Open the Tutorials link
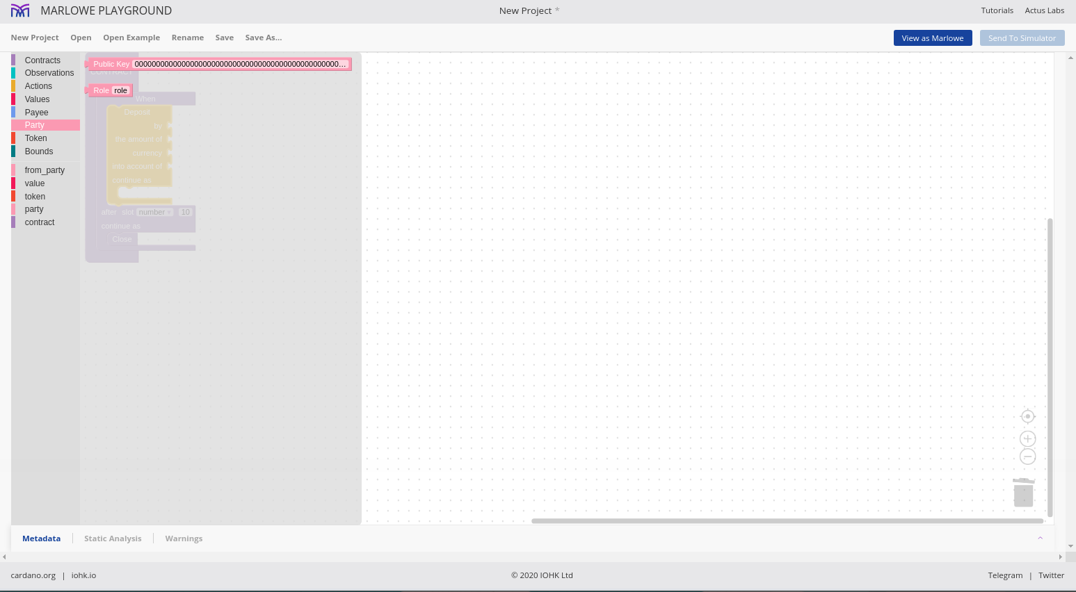 click(x=997, y=10)
